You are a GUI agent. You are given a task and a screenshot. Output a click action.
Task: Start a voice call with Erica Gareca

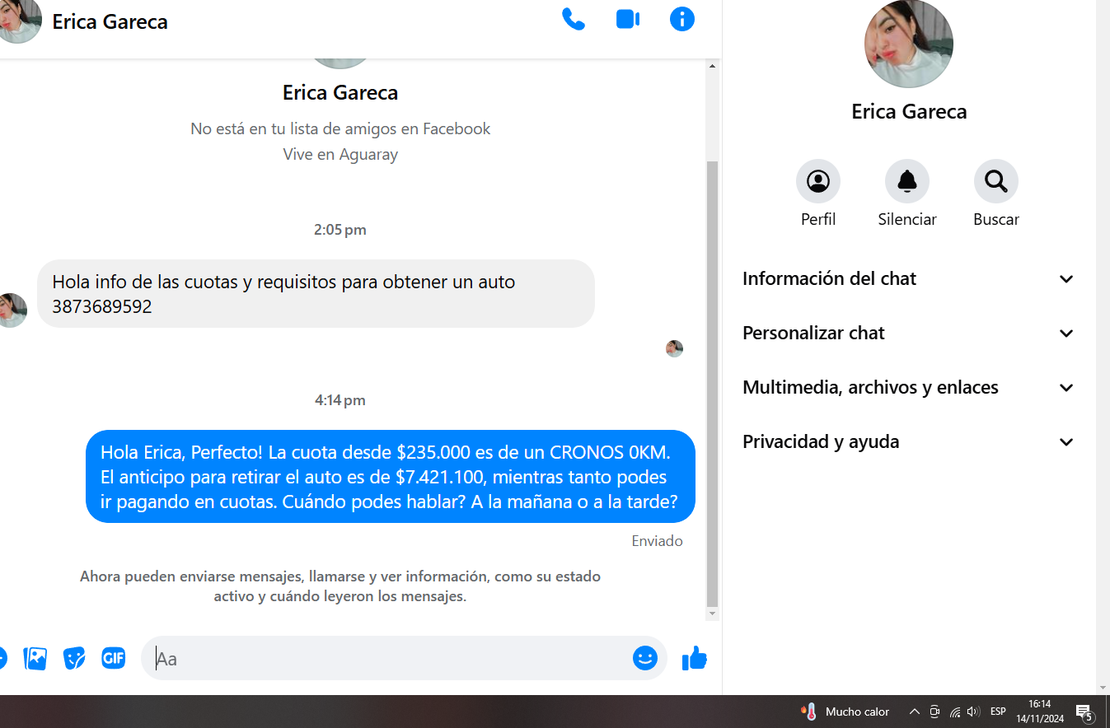pyautogui.click(x=573, y=20)
